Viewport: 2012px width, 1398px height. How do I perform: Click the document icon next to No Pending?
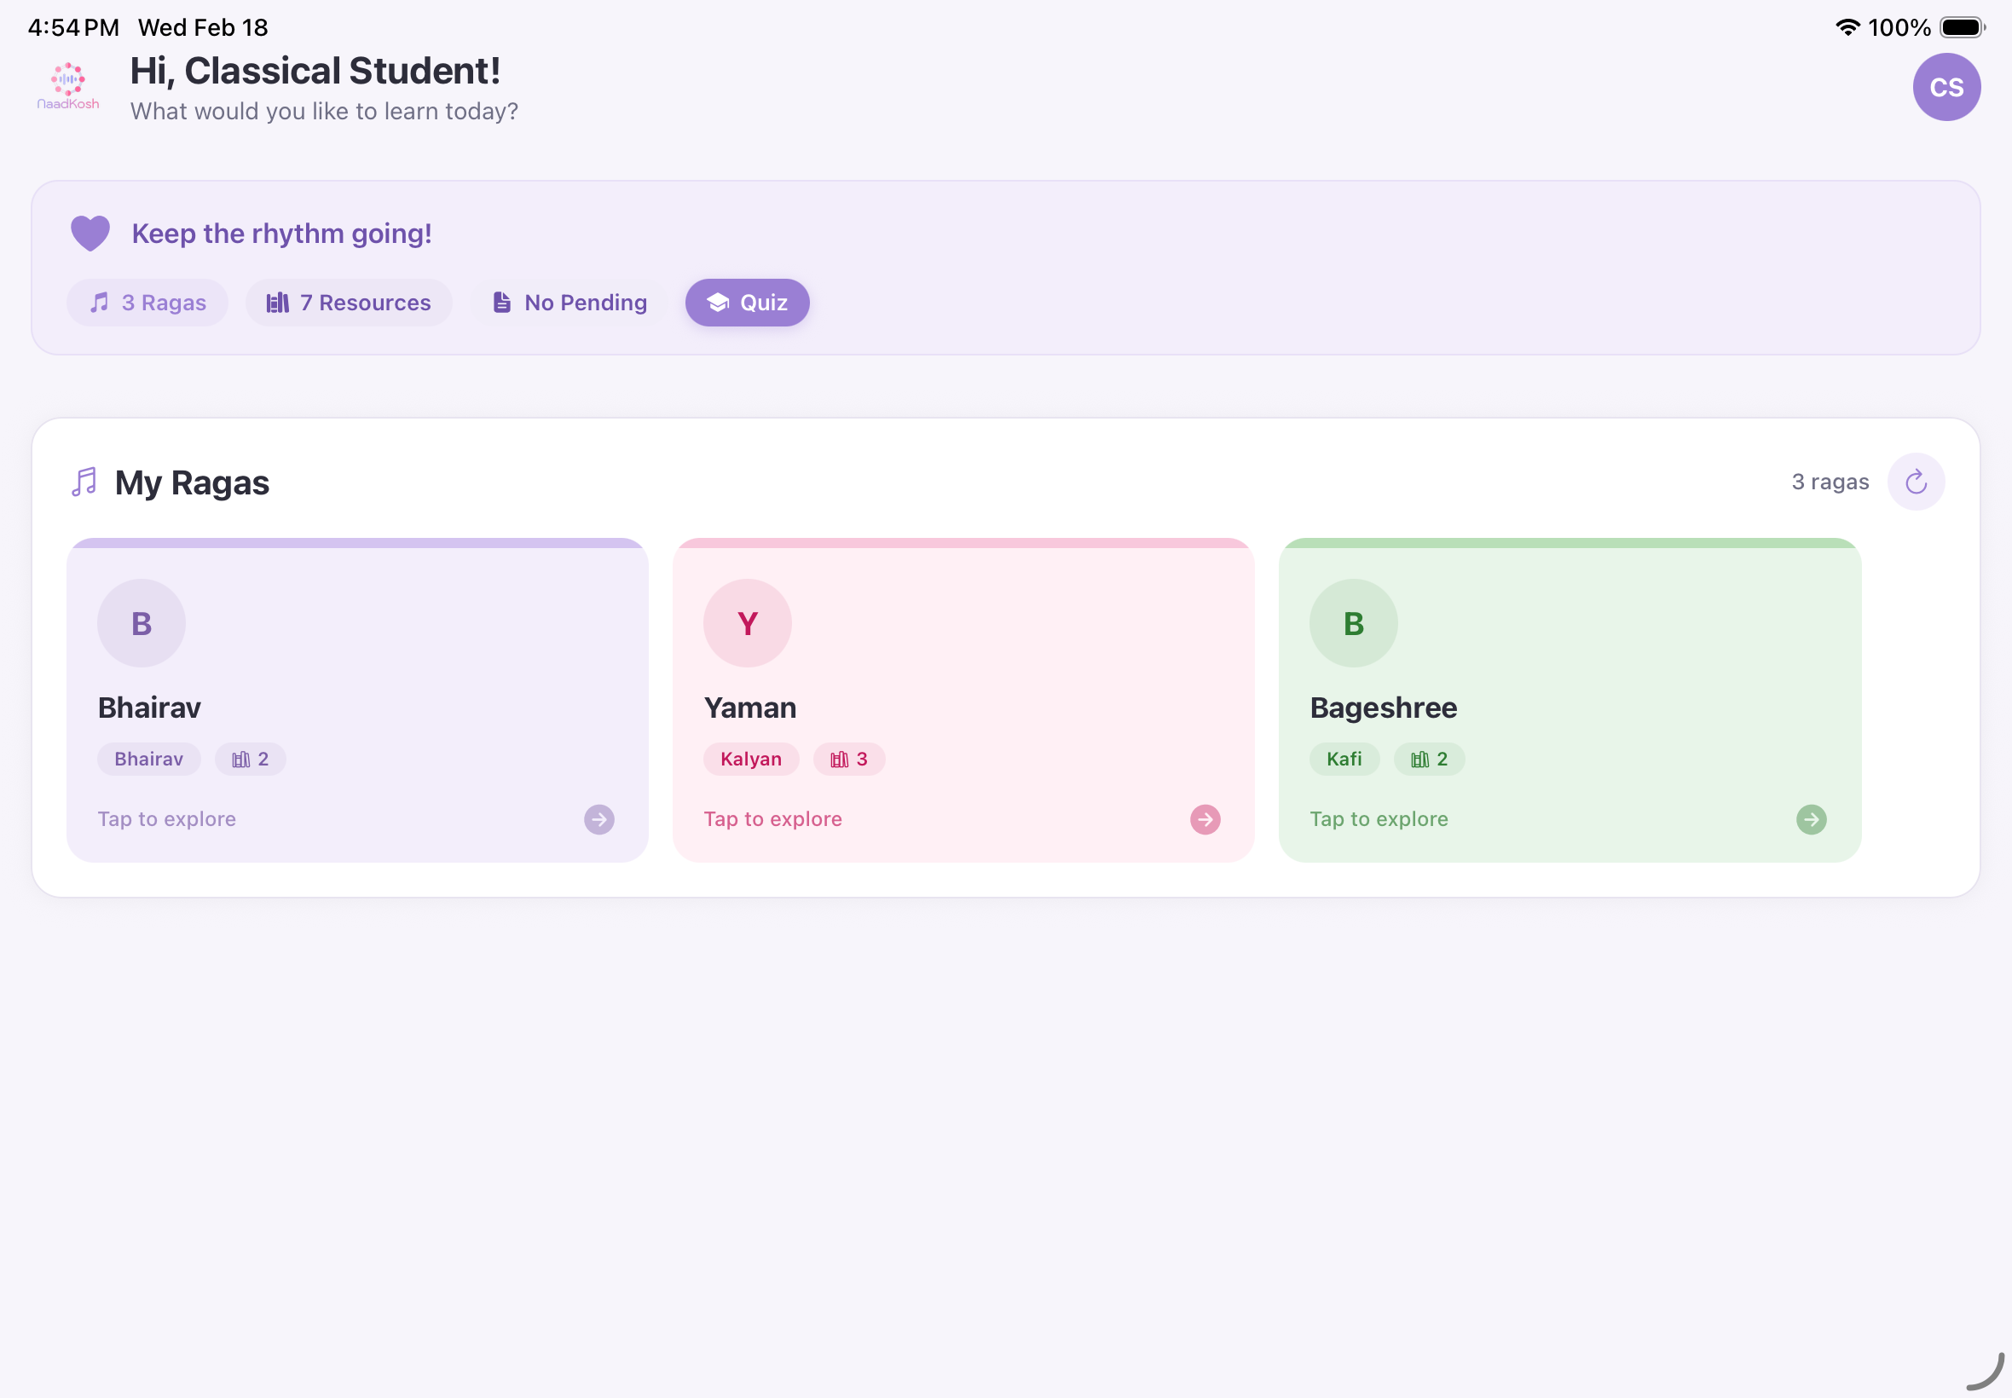501,303
